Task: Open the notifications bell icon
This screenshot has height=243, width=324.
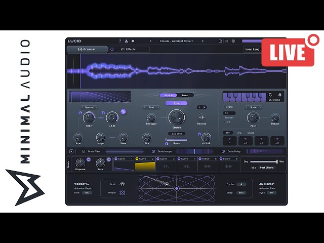Action: [x=133, y=41]
